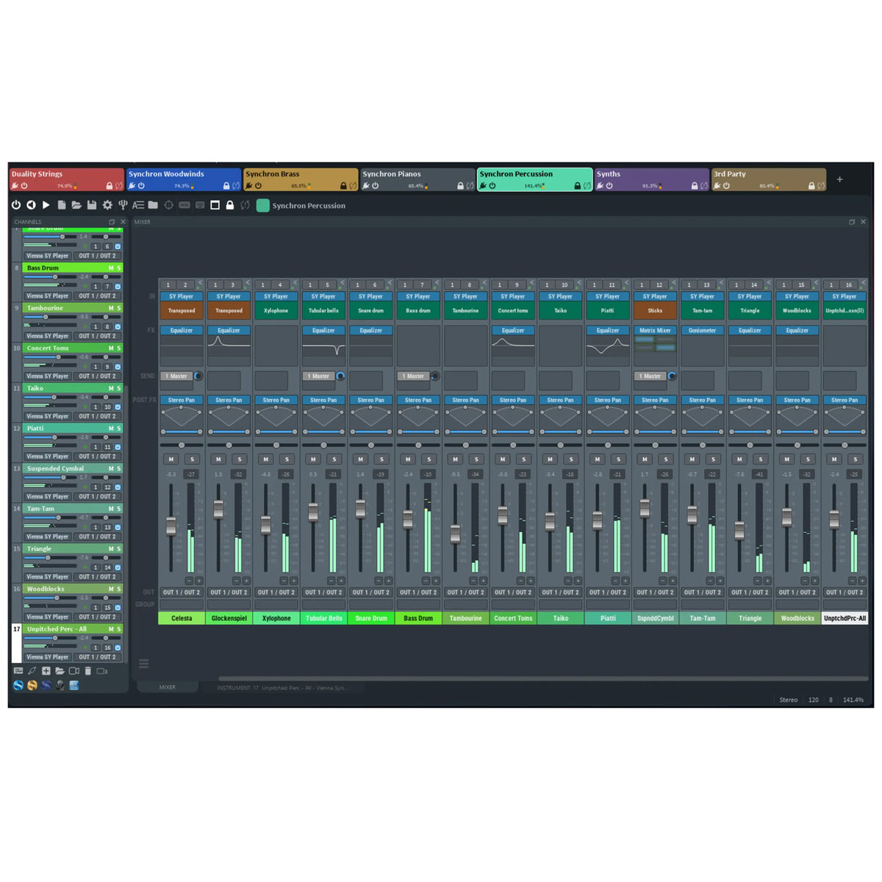Click the hamburger lines icon below the mixer labels
The image size is (882, 882).
pyautogui.click(x=144, y=664)
